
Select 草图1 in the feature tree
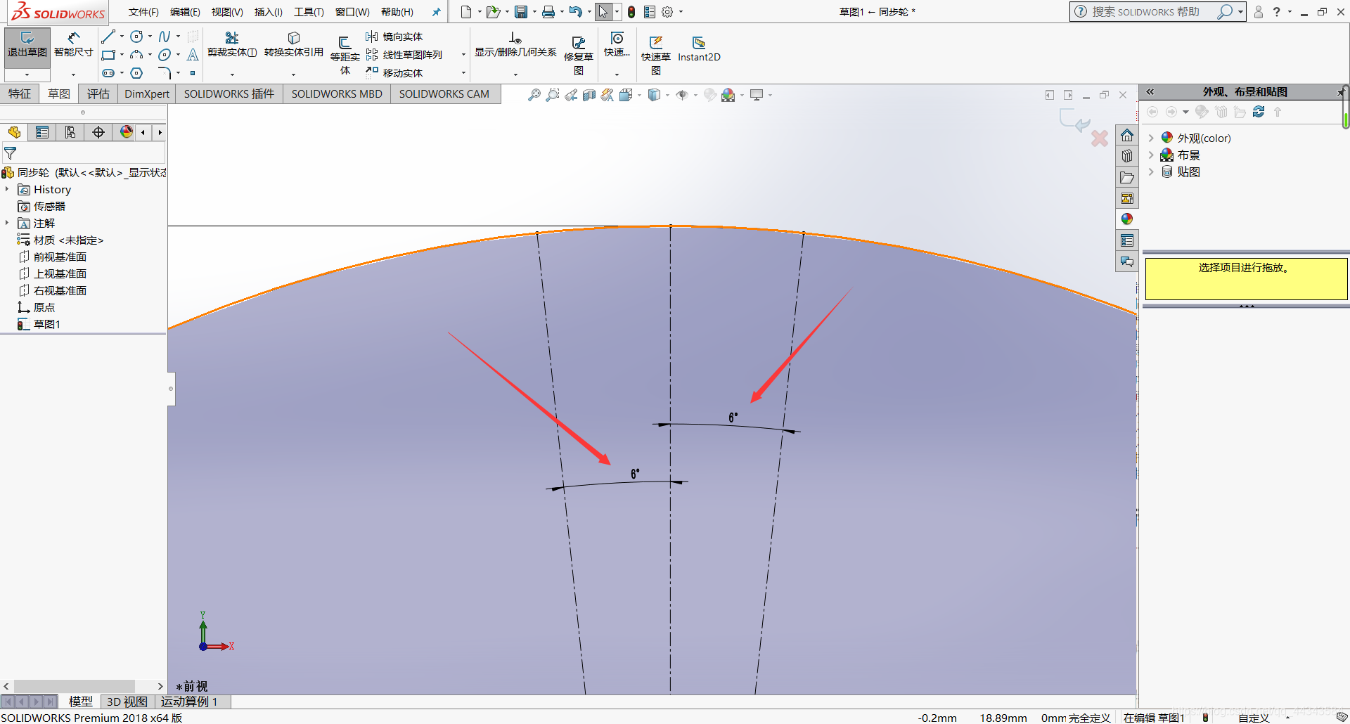coord(46,324)
